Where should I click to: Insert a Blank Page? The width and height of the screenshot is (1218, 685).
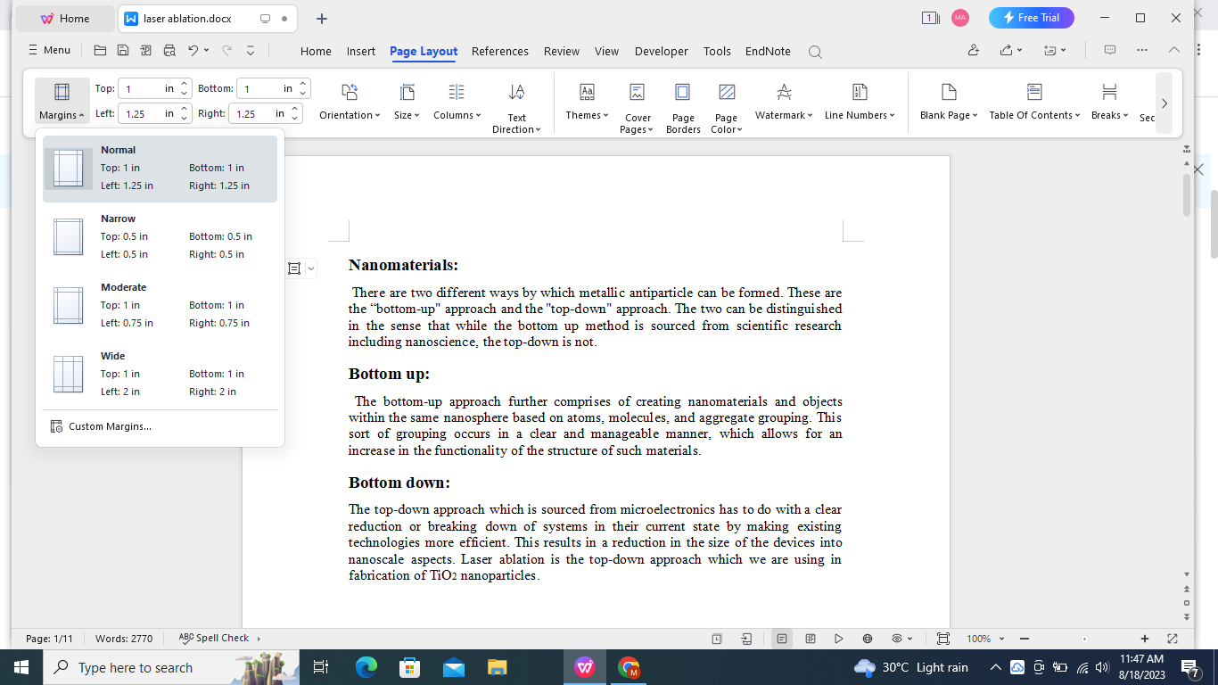coord(947,101)
